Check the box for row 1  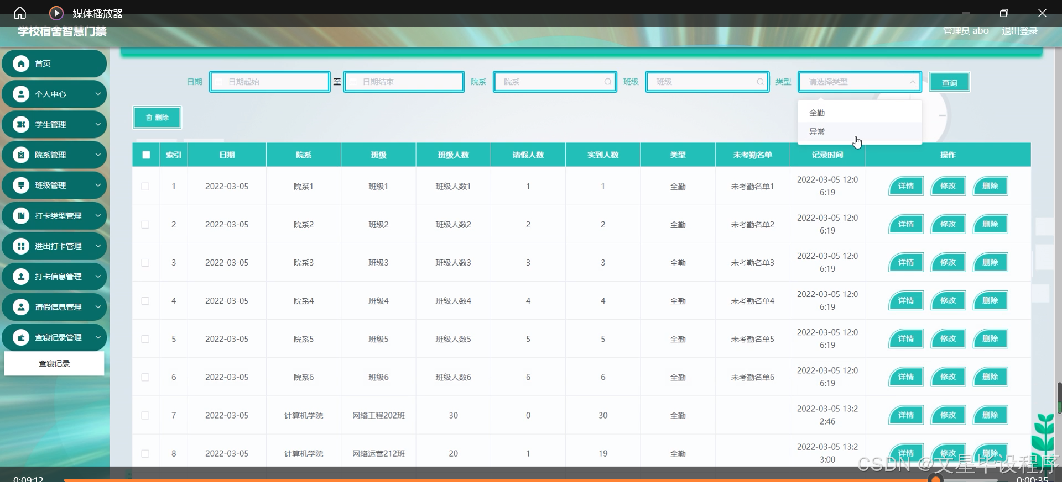(x=145, y=187)
